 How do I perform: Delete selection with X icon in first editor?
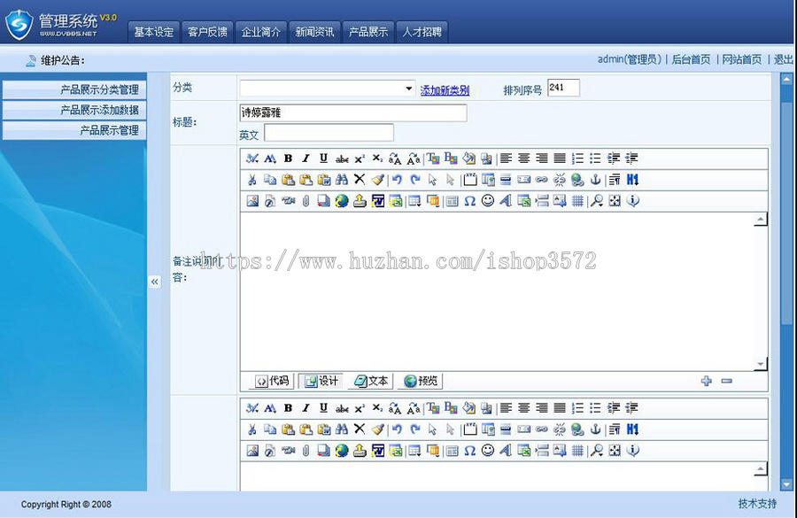click(x=360, y=179)
